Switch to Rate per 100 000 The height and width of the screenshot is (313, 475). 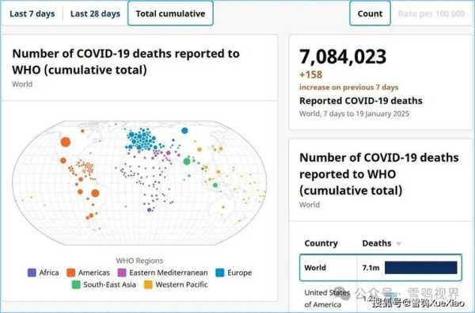[x=431, y=13]
